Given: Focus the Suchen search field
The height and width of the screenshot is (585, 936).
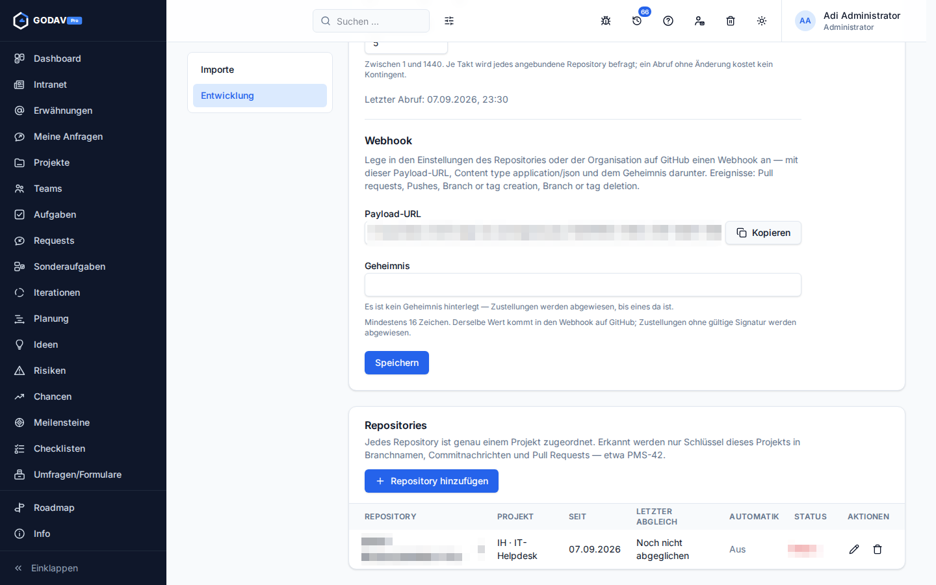Looking at the screenshot, I should [x=371, y=21].
